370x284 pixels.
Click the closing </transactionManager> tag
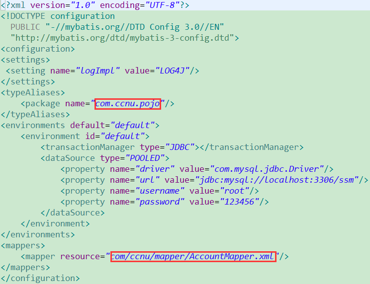(252, 147)
